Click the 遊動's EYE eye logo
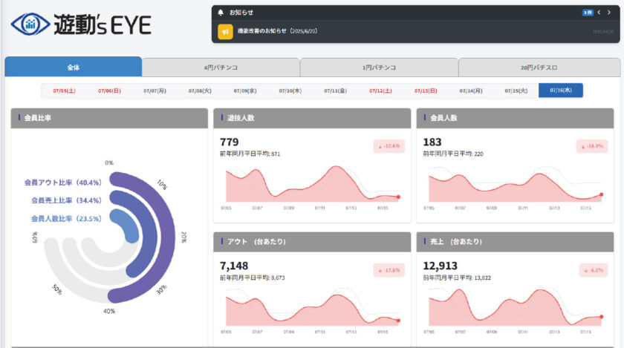This screenshot has height=348, width=624. click(30, 24)
